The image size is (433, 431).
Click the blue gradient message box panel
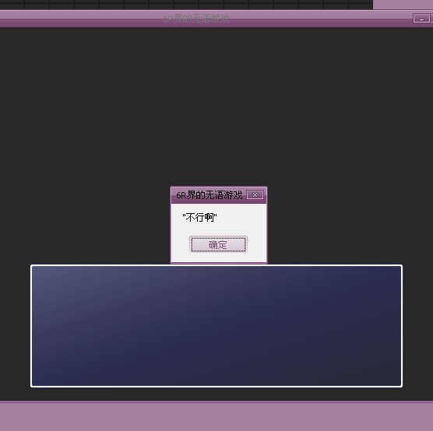pos(216,326)
